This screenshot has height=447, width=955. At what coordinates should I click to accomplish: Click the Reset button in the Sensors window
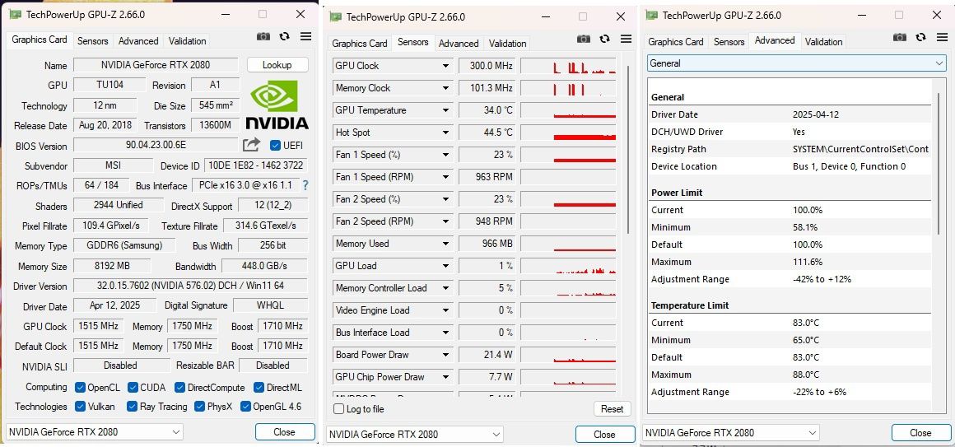click(x=612, y=409)
